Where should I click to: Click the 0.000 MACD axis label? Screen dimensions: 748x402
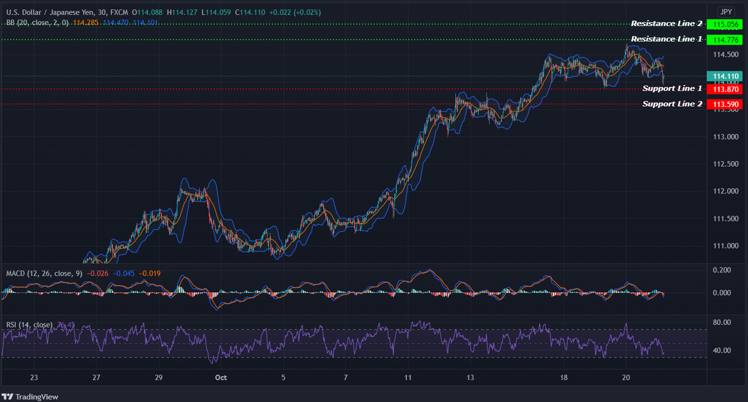[722, 293]
